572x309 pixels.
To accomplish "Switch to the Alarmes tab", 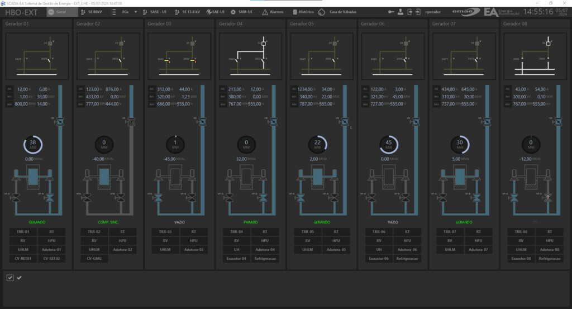I will [273, 12].
